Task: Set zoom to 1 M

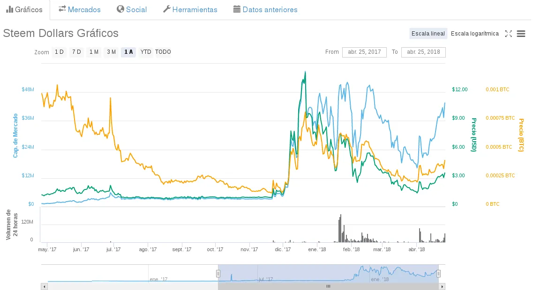Action: pyautogui.click(x=94, y=52)
